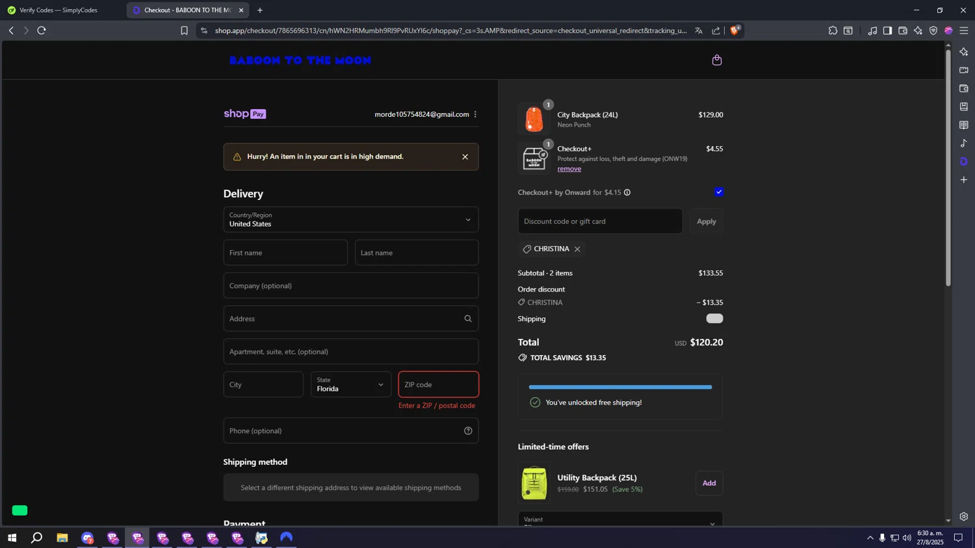The image size is (975, 548).
Task: Click the Discount code or gift card field
Action: click(600, 221)
